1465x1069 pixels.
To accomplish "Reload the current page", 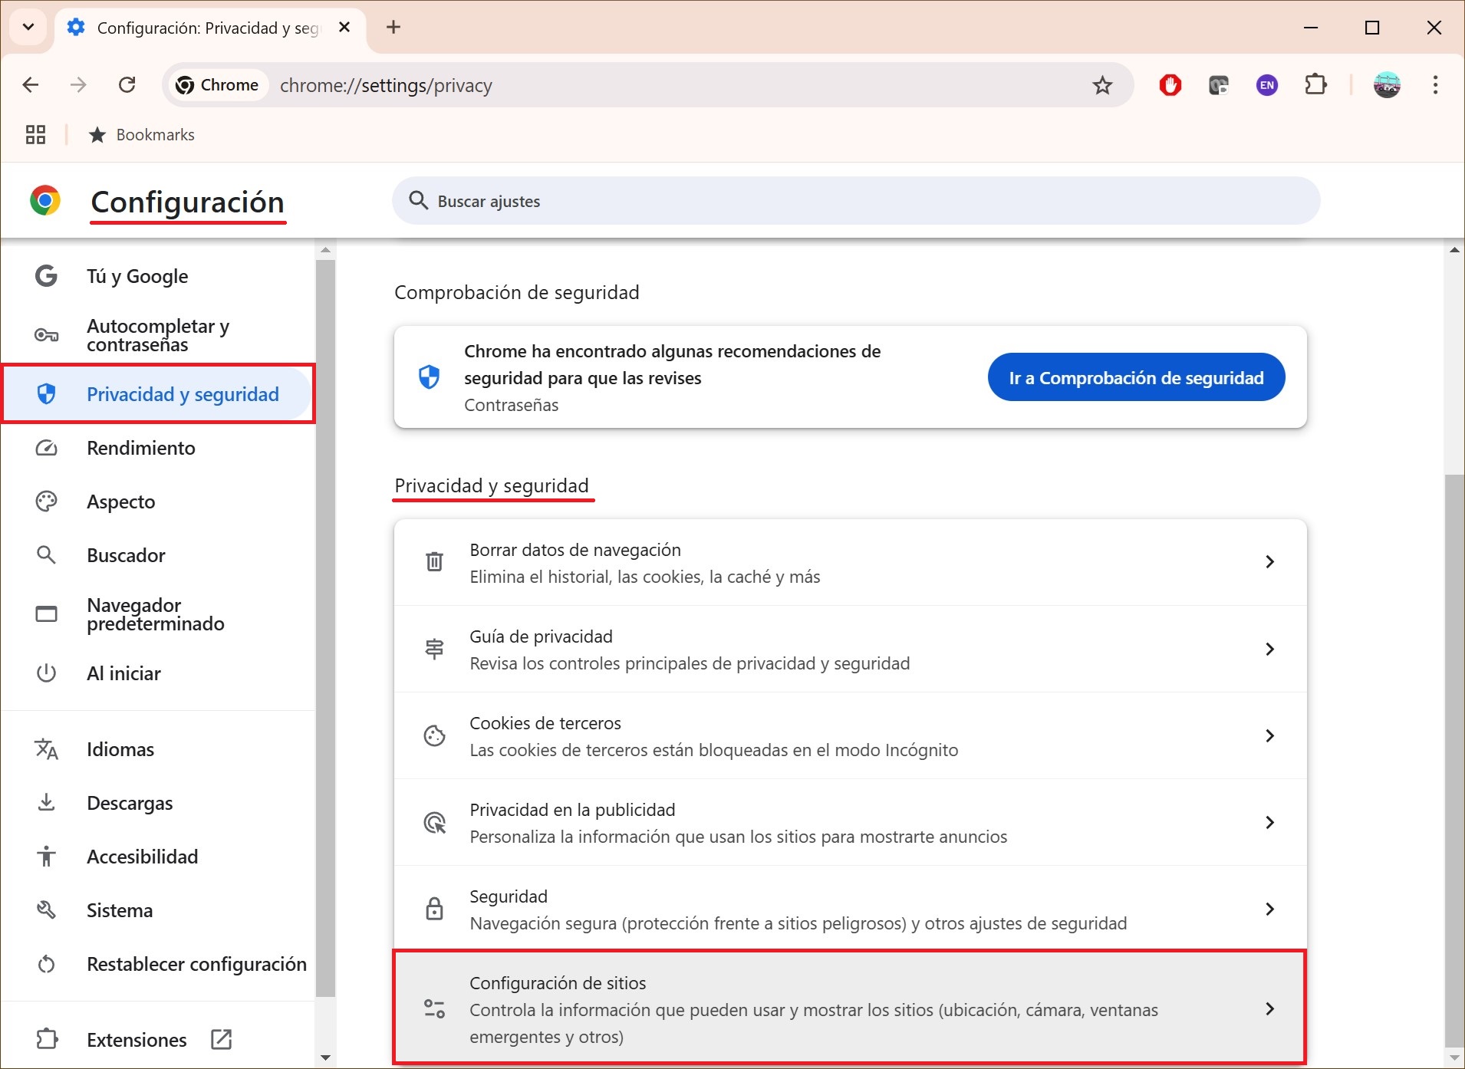I will pyautogui.click(x=127, y=84).
